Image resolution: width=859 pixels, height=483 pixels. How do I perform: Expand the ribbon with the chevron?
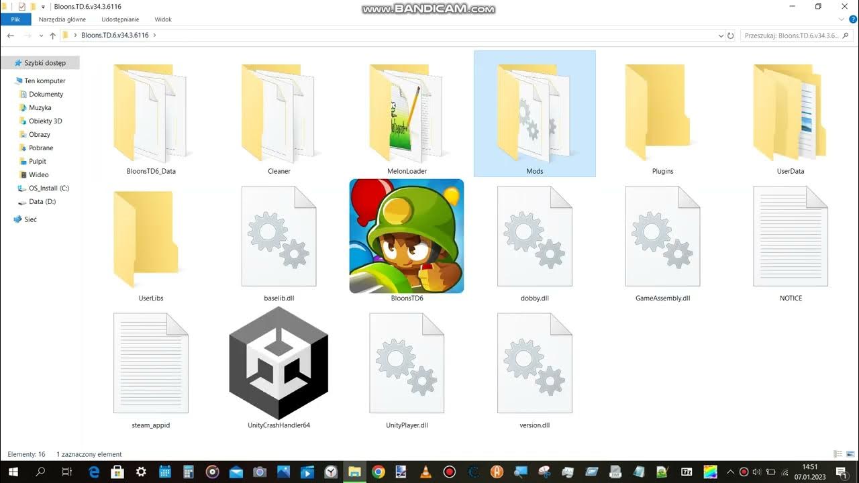(843, 19)
